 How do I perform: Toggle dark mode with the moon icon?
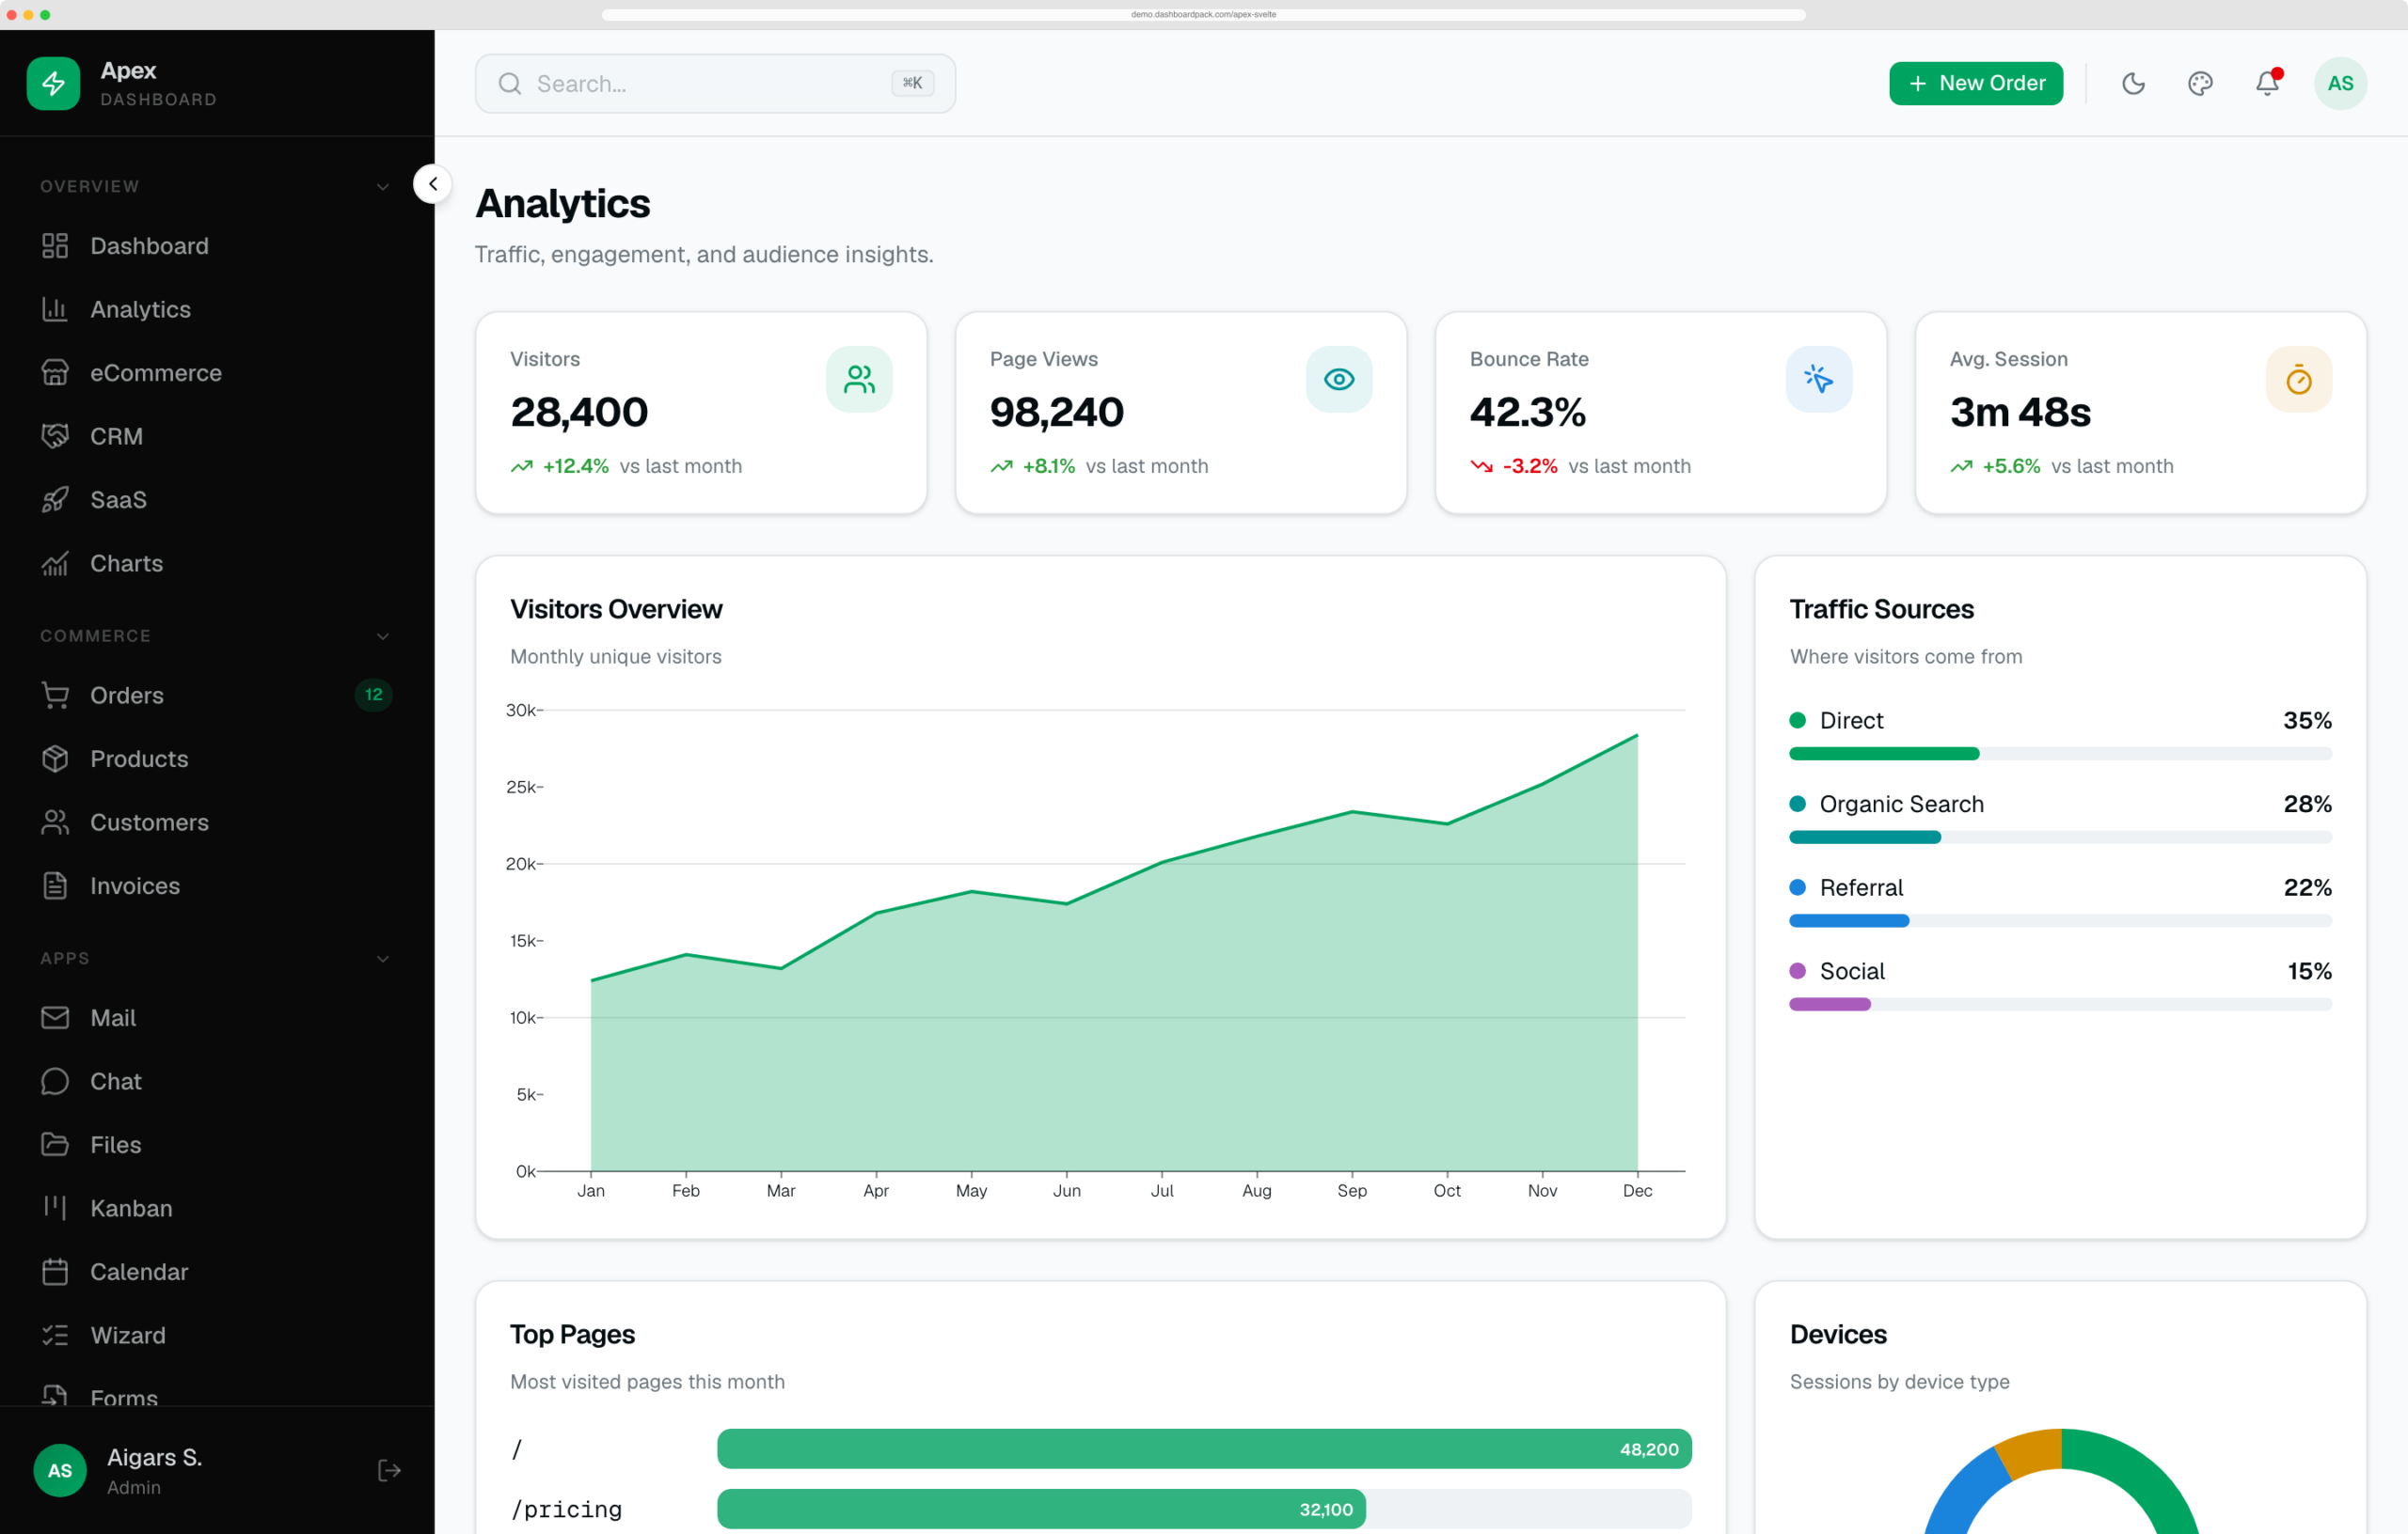2133,83
